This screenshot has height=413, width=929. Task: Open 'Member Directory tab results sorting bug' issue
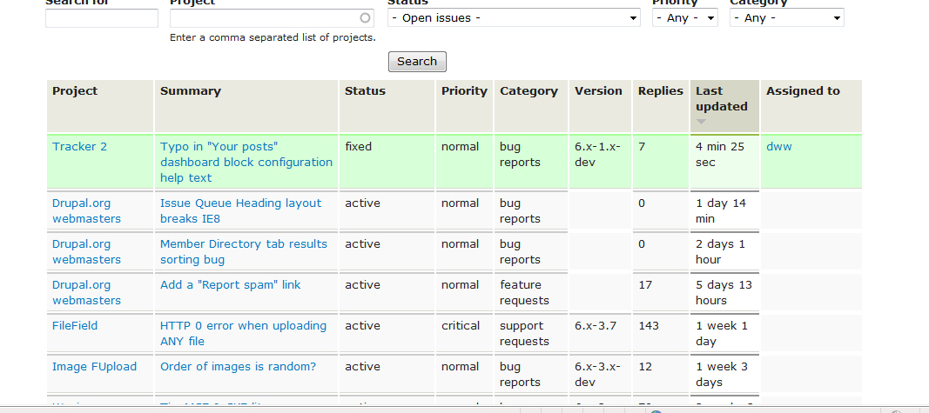coord(244,251)
